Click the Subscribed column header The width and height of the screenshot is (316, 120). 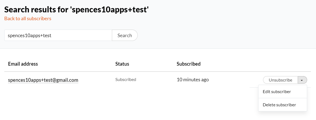189,64
